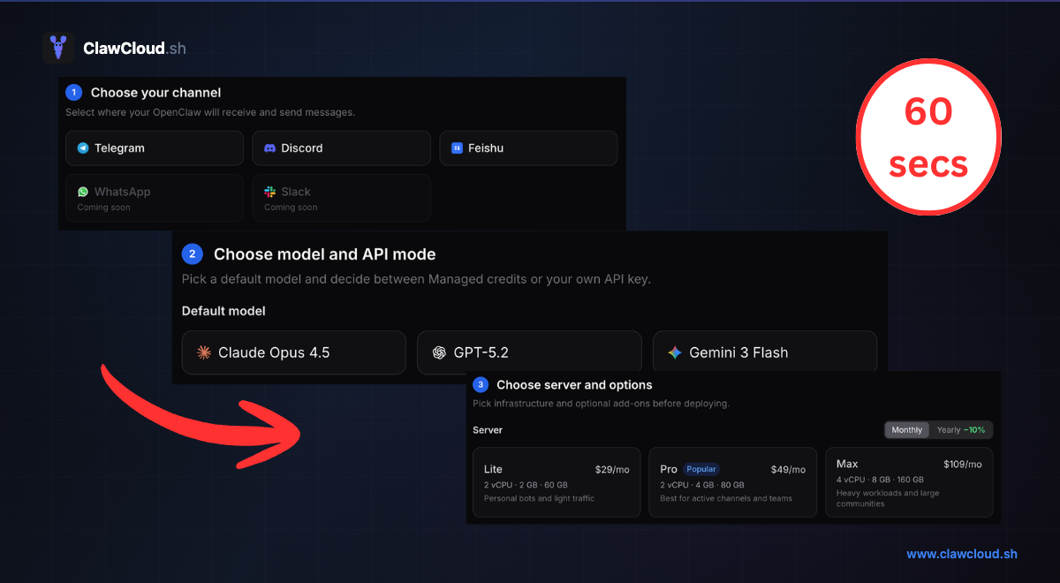Click the ClawCloud.sh brand name
Viewport: 1060px width, 583px height.
tap(134, 49)
